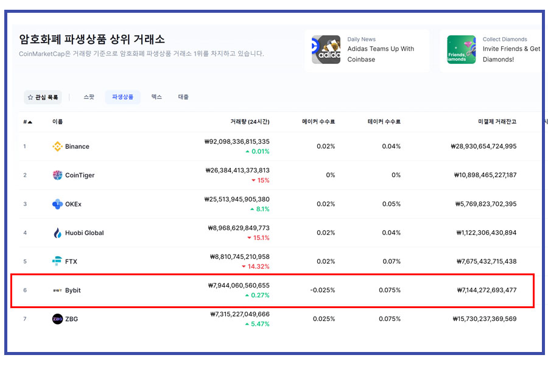
Task: Click Huobi volume ₩8,968,629,849,773
Action: click(x=239, y=228)
